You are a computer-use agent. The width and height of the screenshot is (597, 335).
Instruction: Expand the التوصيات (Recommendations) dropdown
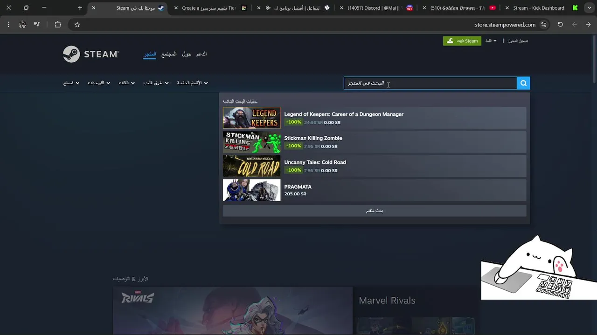coord(99,83)
